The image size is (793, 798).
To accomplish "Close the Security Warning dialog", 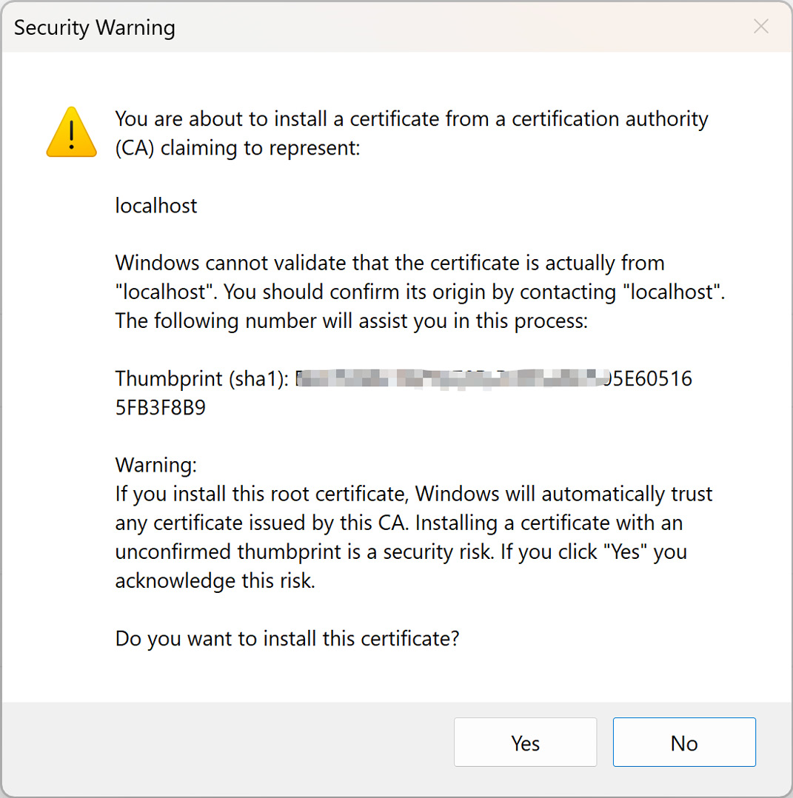I will (x=761, y=27).
